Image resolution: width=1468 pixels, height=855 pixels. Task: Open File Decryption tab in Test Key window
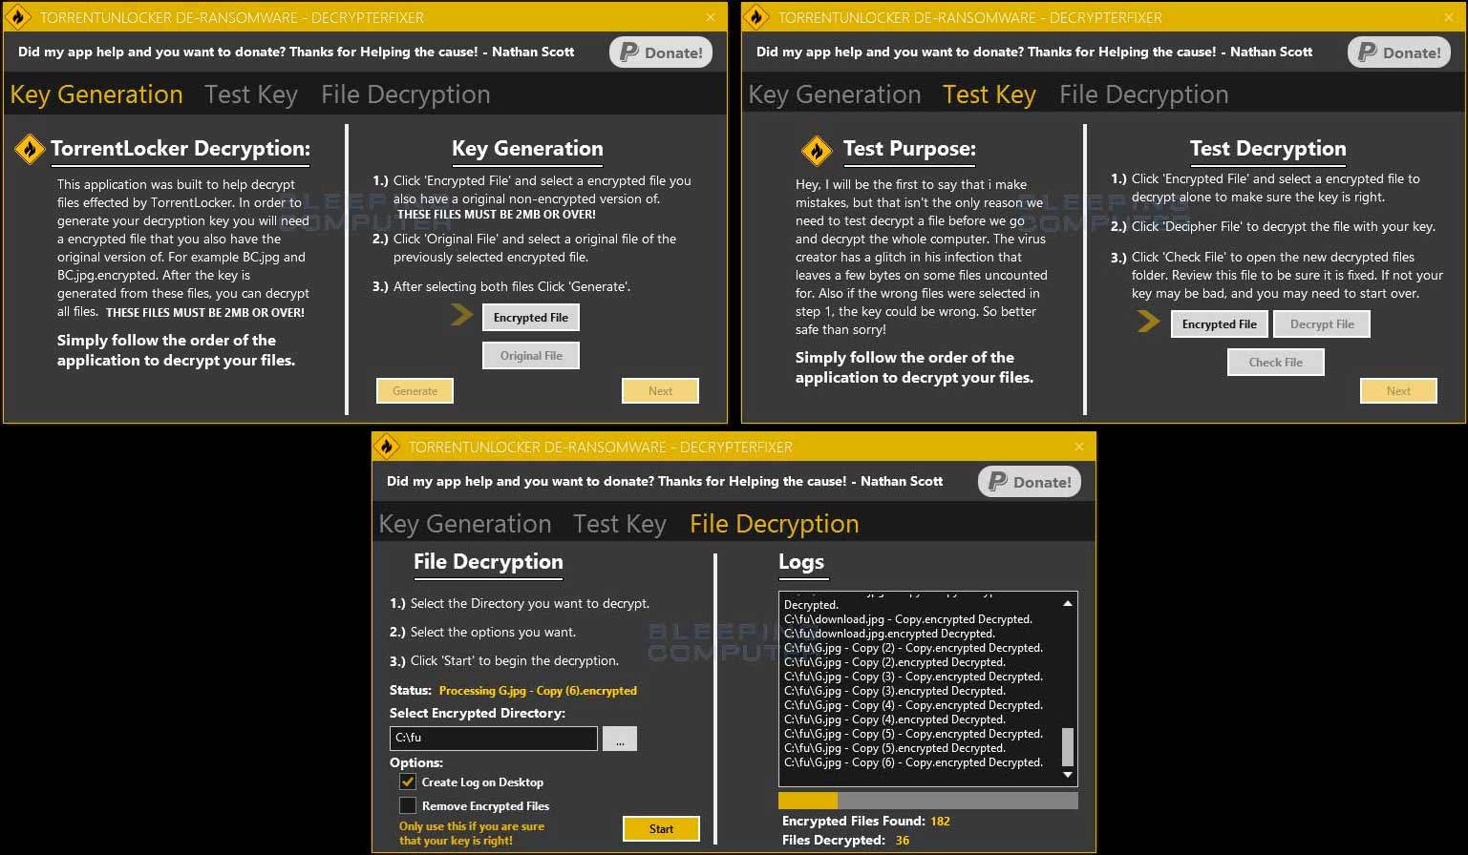(x=1143, y=94)
